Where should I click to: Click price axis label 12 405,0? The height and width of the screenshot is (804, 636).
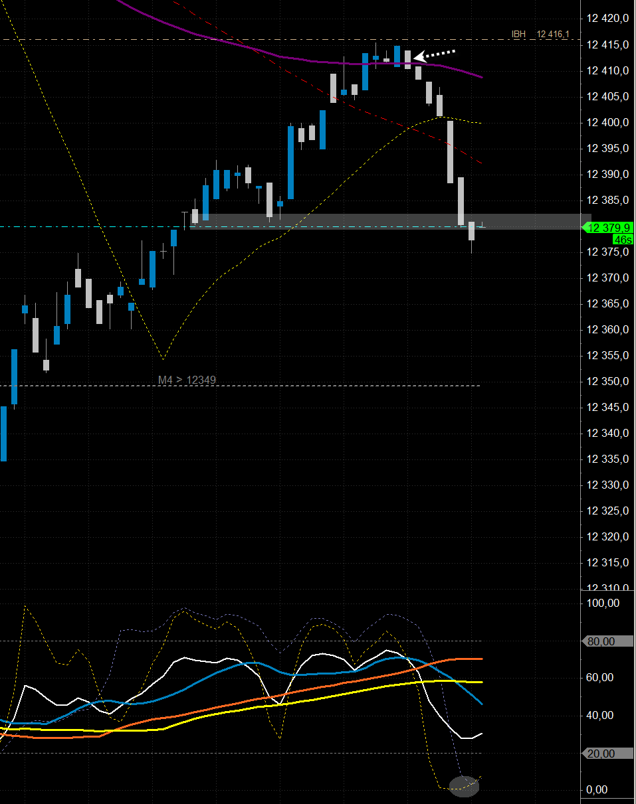pos(607,97)
